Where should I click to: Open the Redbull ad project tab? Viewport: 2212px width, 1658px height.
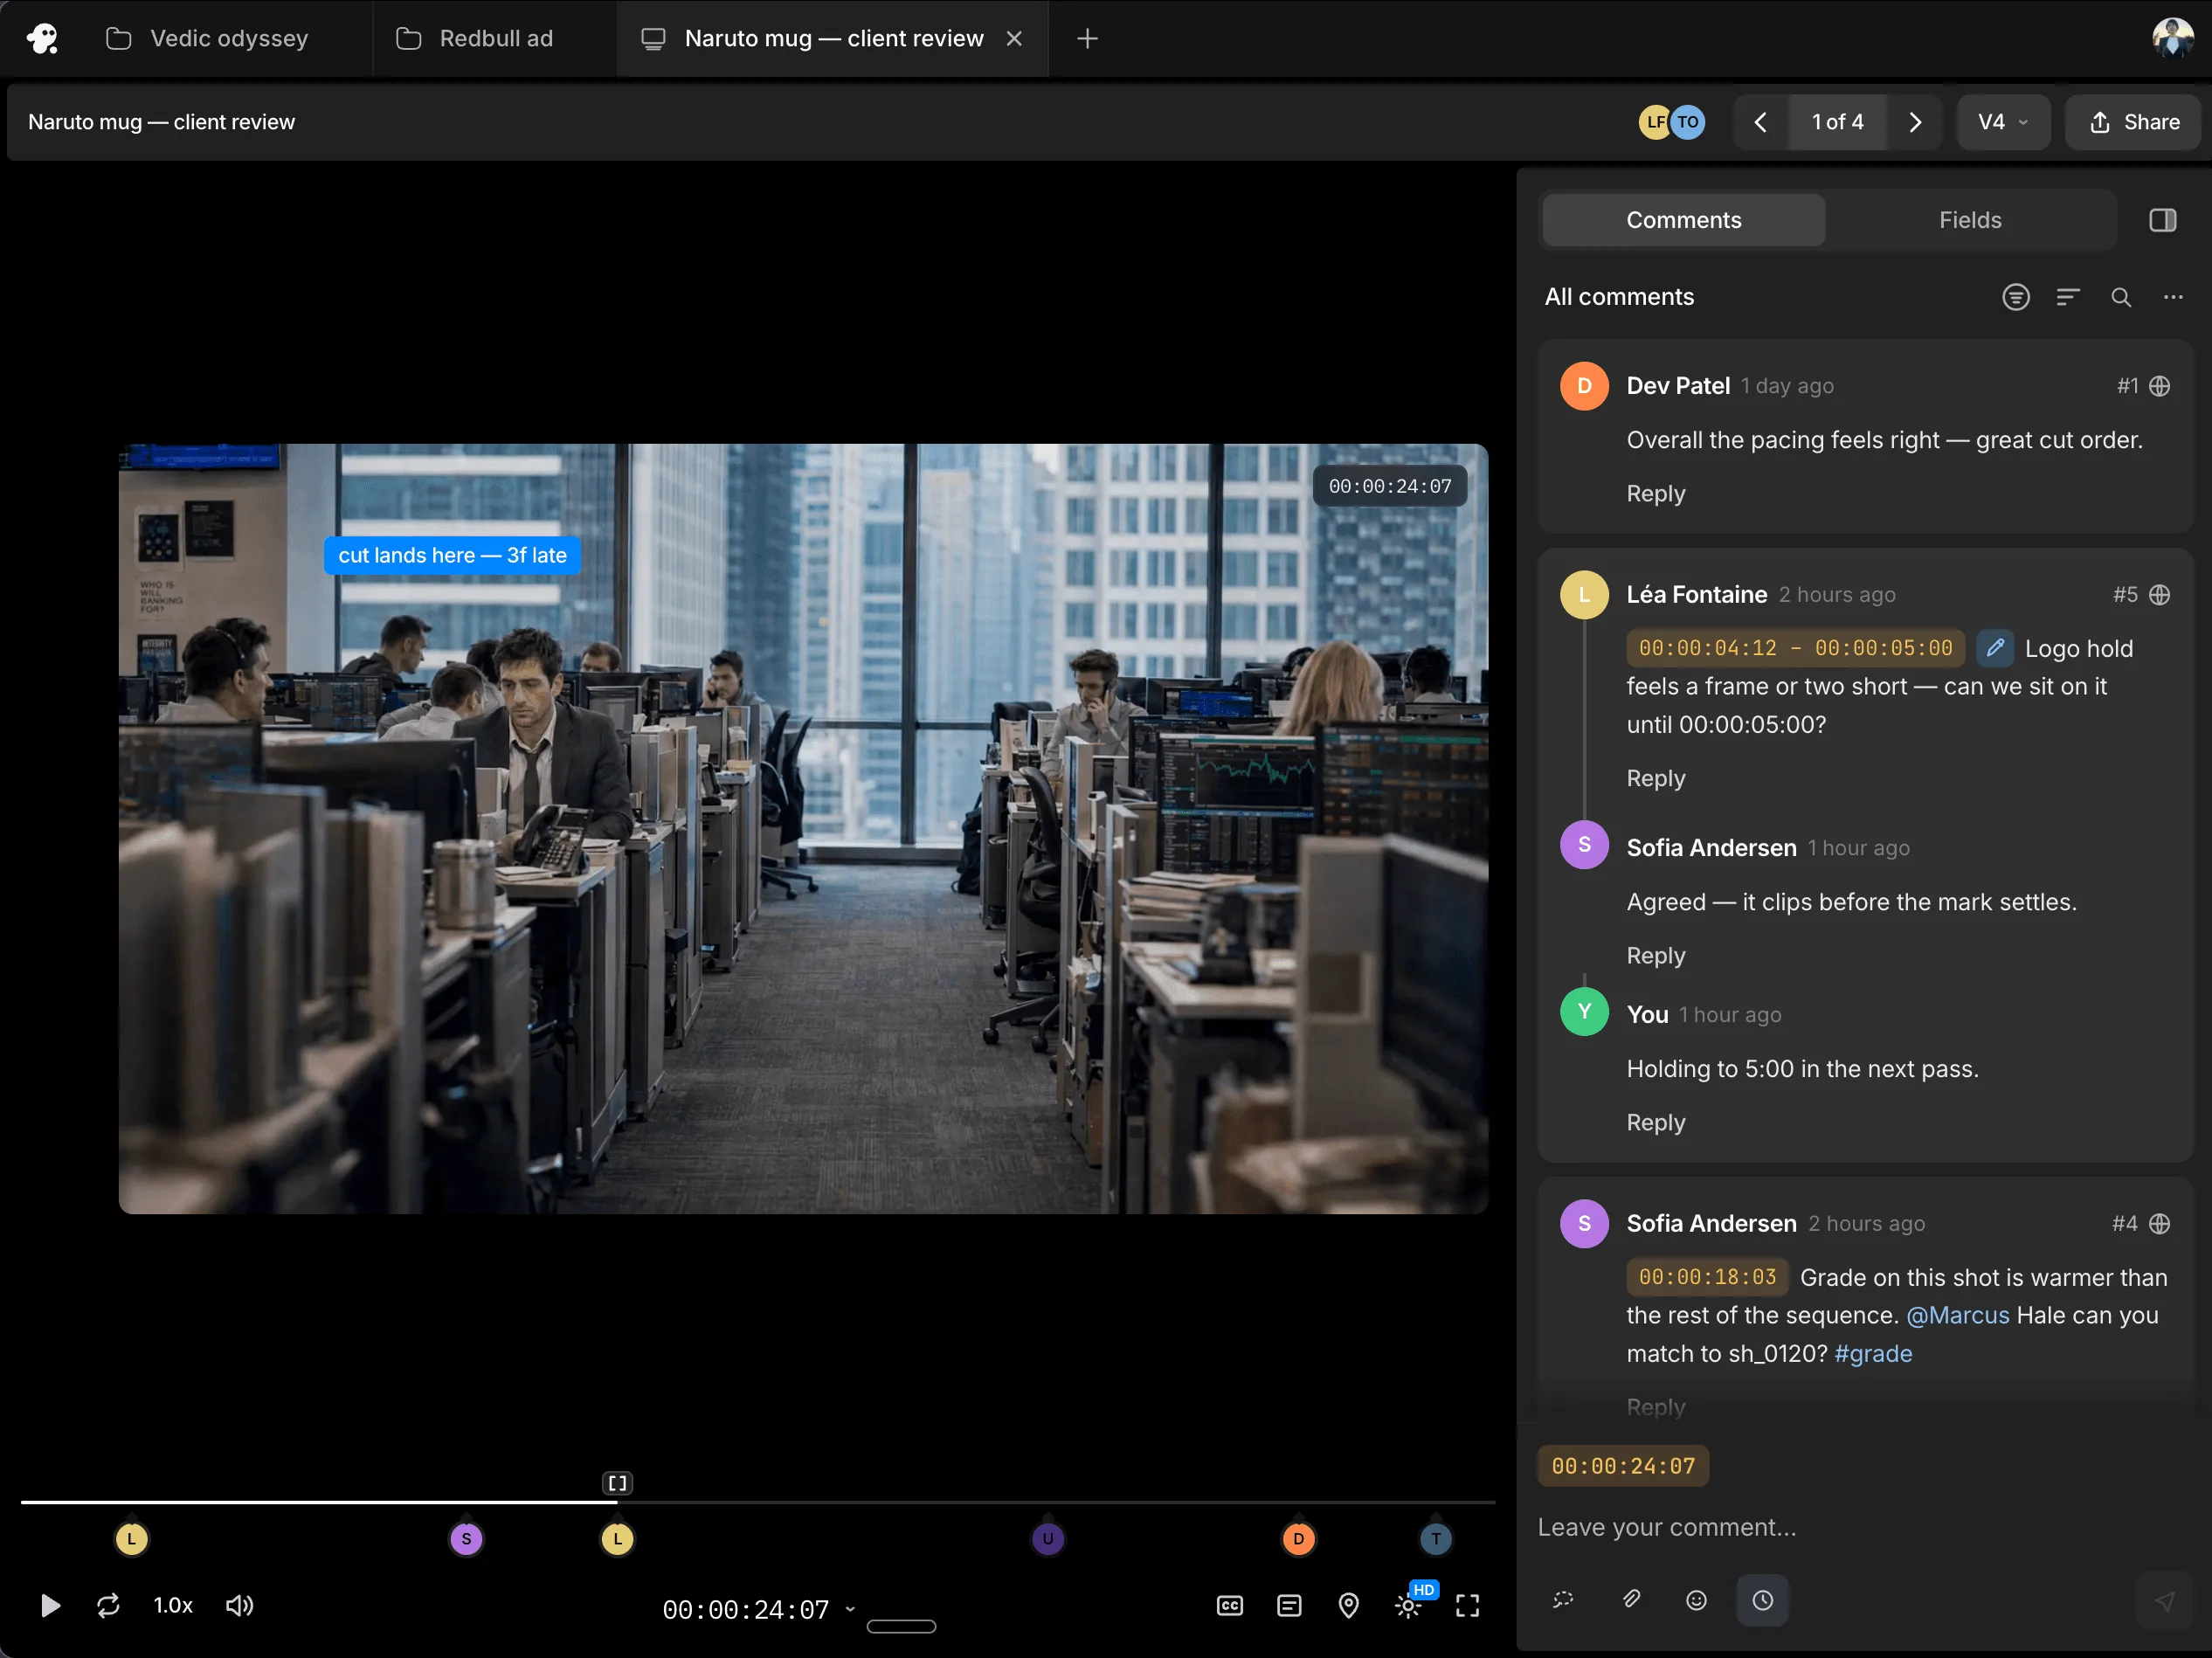point(475,38)
